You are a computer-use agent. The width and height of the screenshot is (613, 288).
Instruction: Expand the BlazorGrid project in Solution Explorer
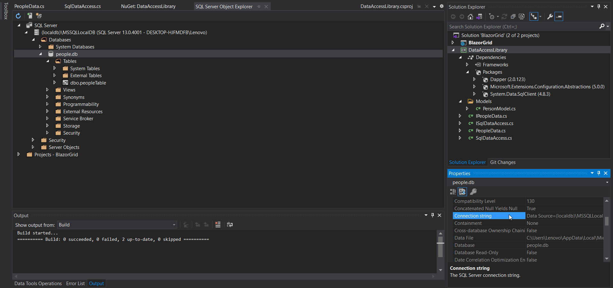(453, 42)
